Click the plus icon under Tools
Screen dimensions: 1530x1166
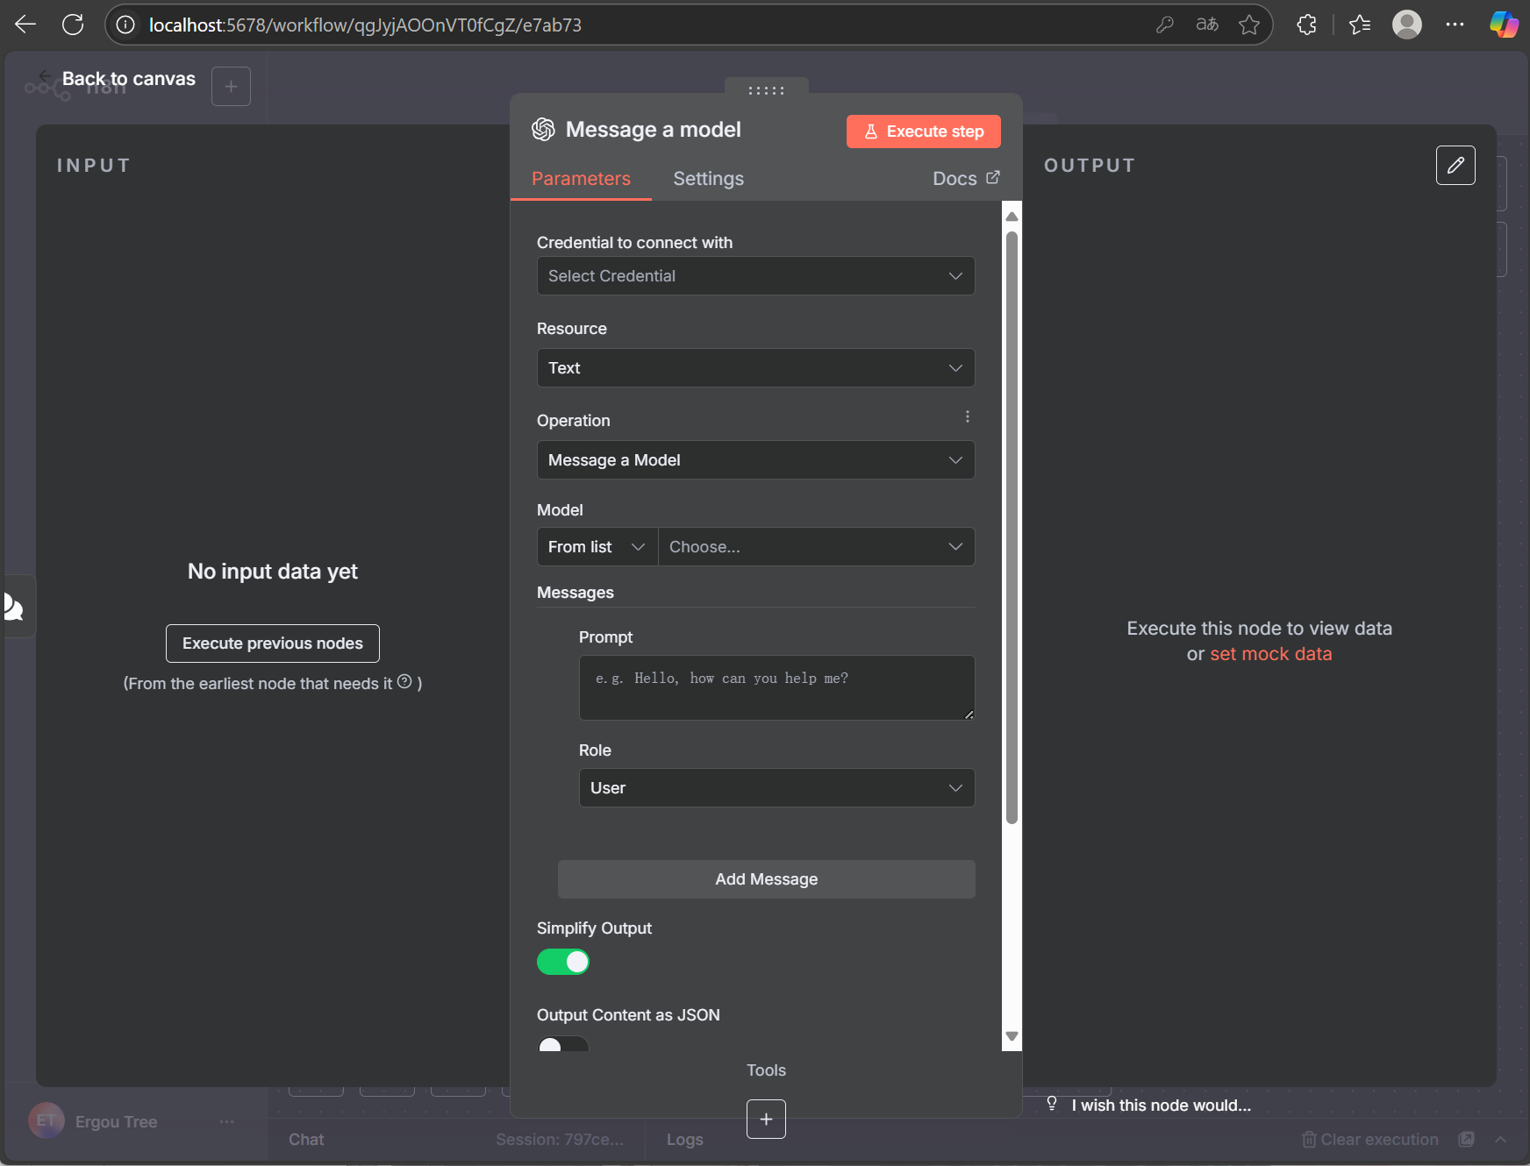click(766, 1119)
